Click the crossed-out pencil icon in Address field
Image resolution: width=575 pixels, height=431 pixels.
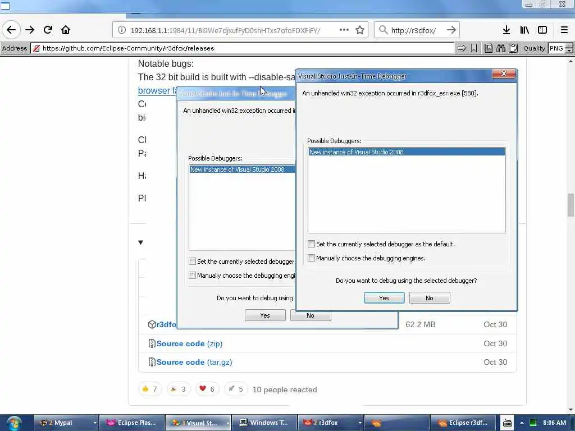pyautogui.click(x=36, y=48)
